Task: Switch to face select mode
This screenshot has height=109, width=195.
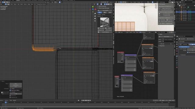Action: pyautogui.click(x=9, y=4)
